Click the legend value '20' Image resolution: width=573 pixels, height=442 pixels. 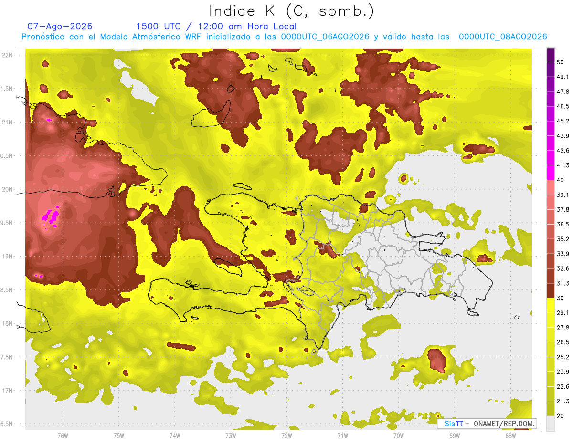point(561,416)
